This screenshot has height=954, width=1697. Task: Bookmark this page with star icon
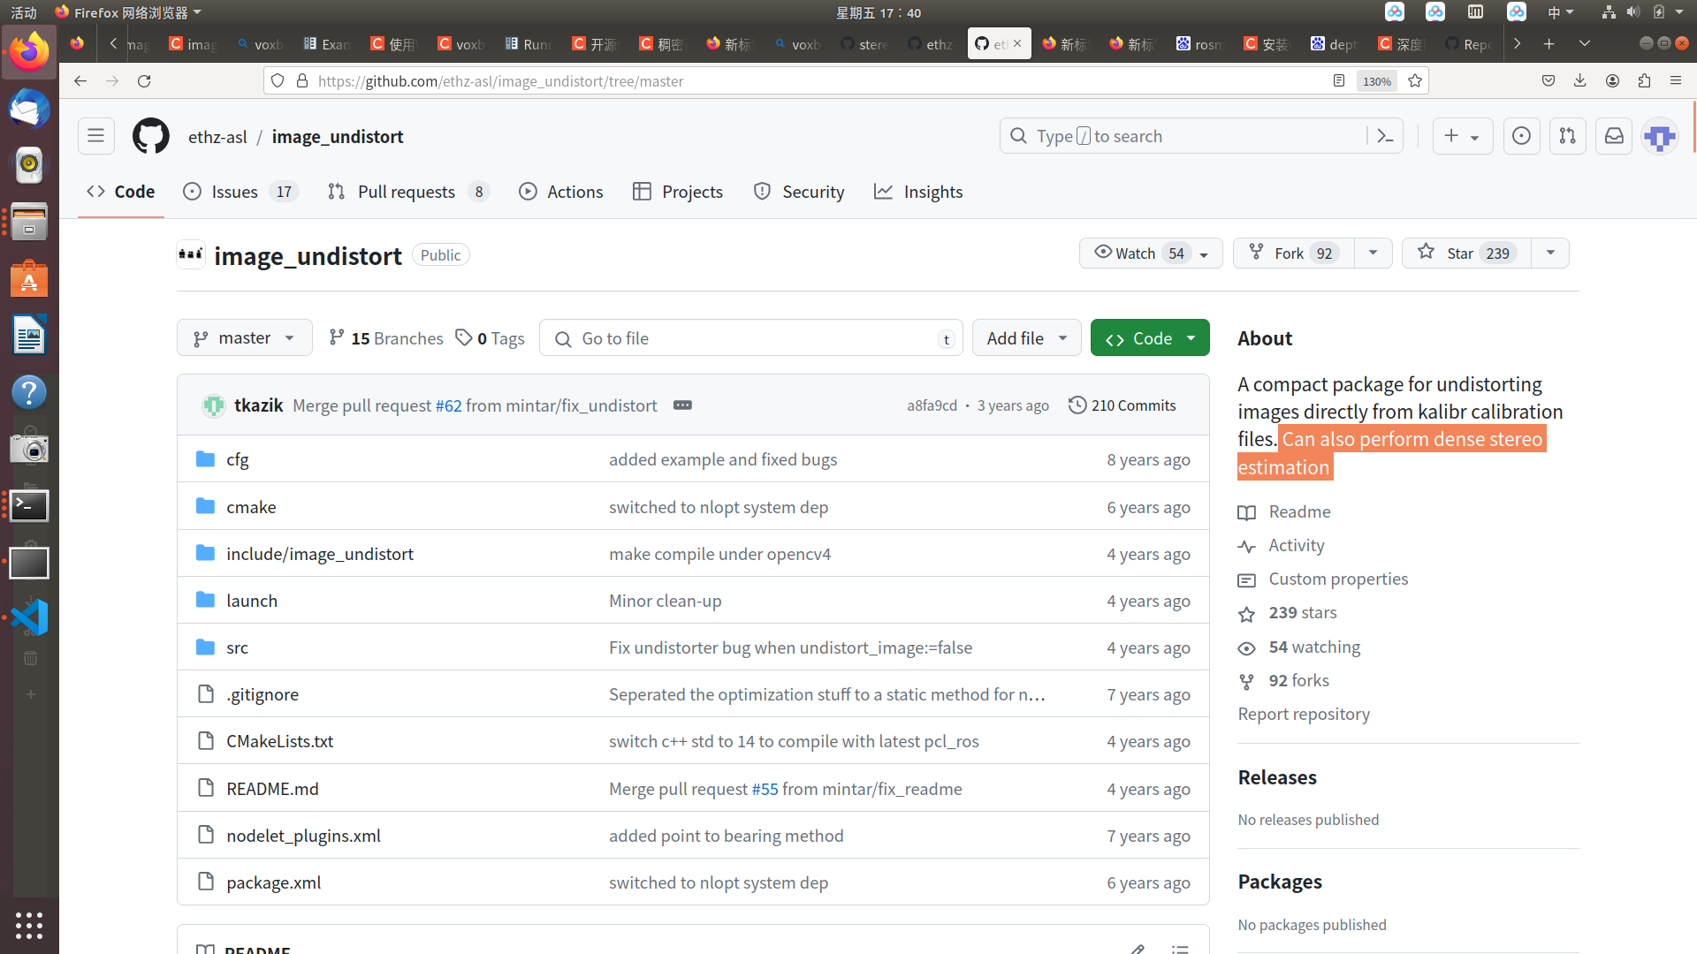tap(1415, 81)
